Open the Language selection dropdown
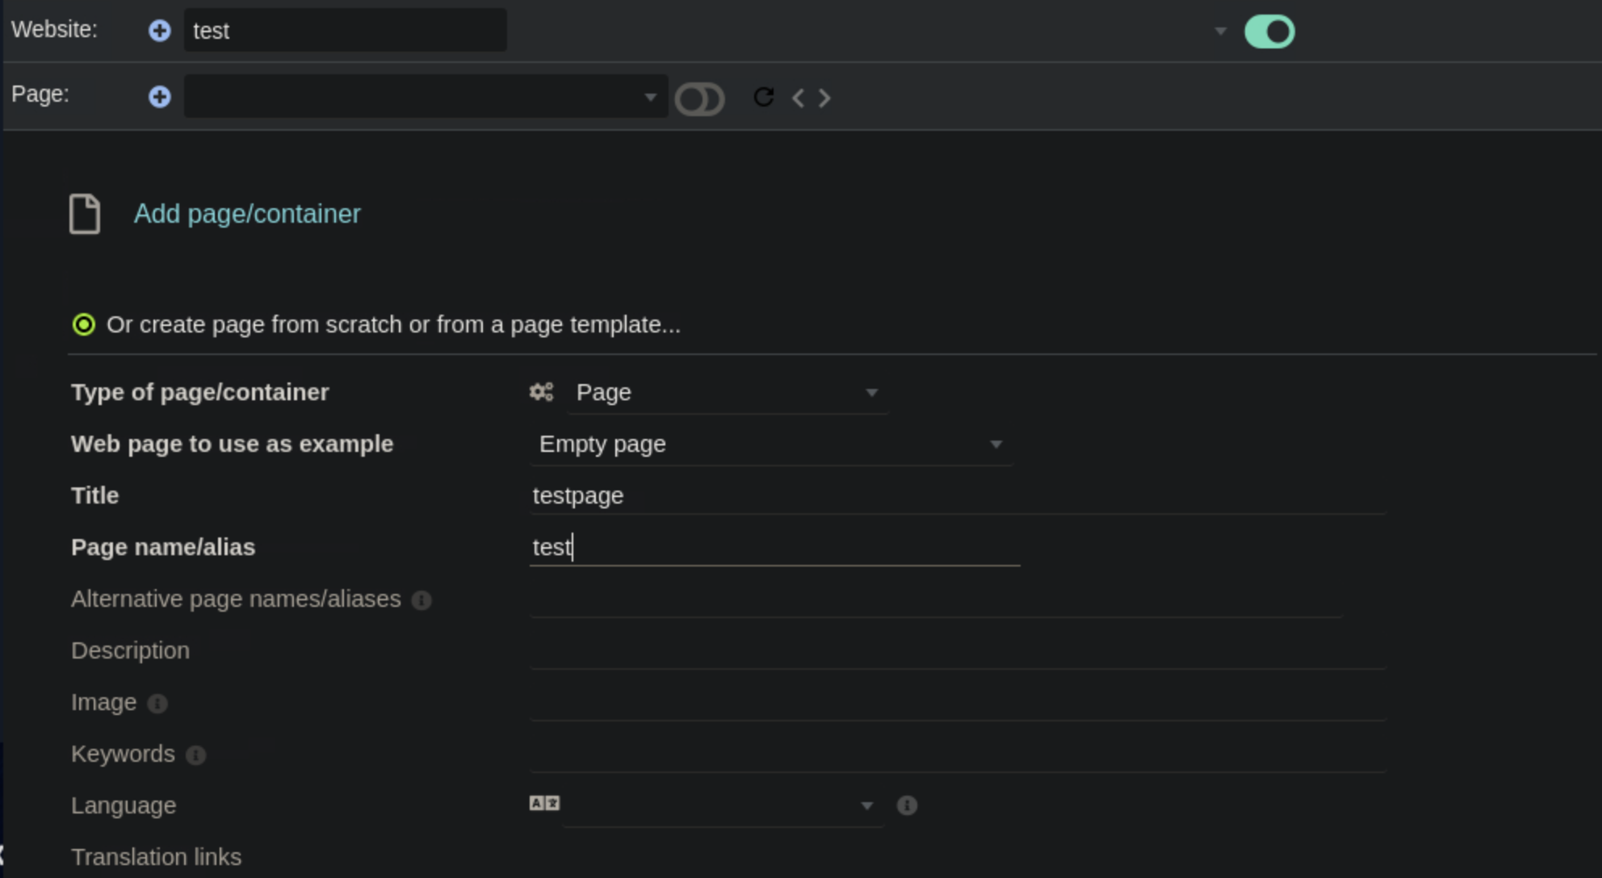This screenshot has width=1602, height=878. 723,805
